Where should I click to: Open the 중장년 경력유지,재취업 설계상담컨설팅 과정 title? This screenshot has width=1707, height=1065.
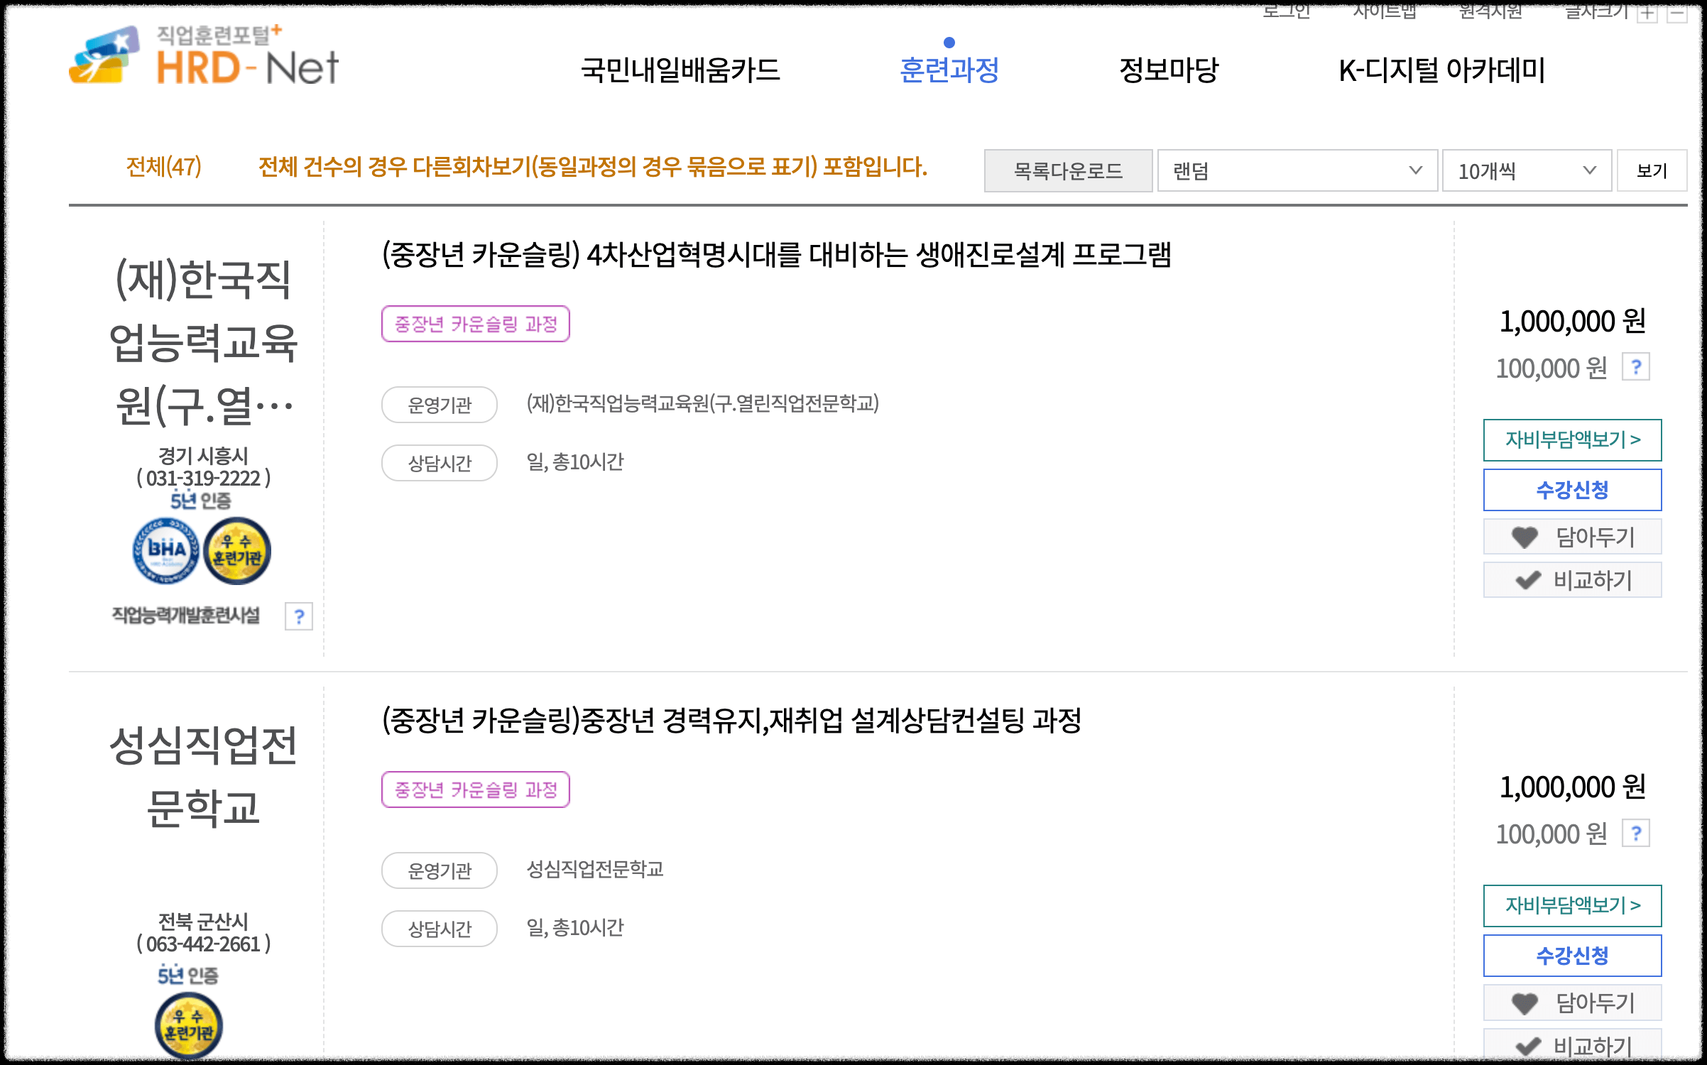point(731,720)
